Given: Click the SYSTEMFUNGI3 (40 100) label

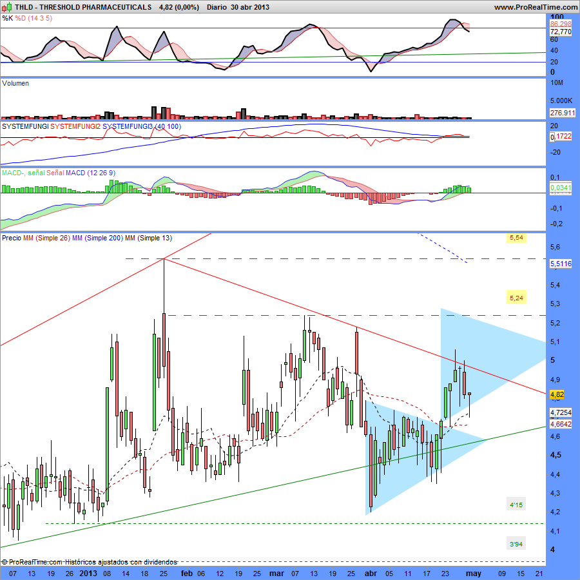Looking at the screenshot, I should coord(142,126).
